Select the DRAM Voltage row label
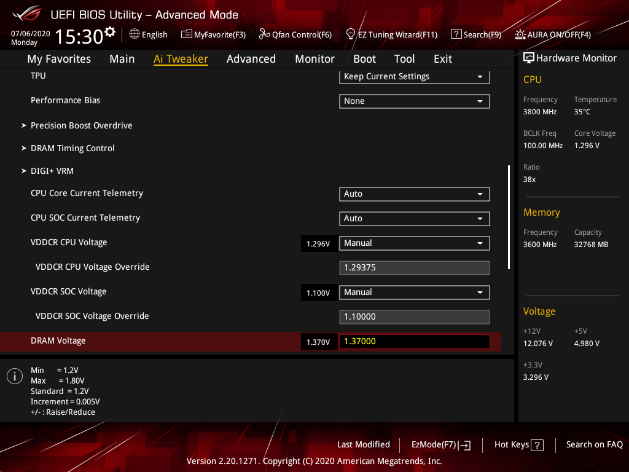The image size is (629, 472). click(58, 340)
